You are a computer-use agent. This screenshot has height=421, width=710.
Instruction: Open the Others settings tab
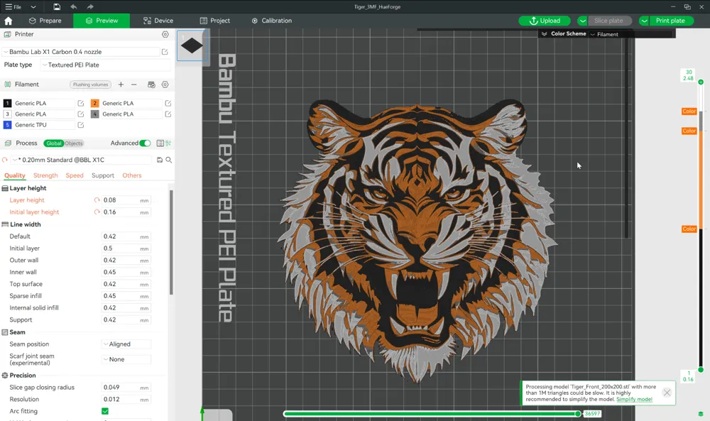(x=132, y=175)
